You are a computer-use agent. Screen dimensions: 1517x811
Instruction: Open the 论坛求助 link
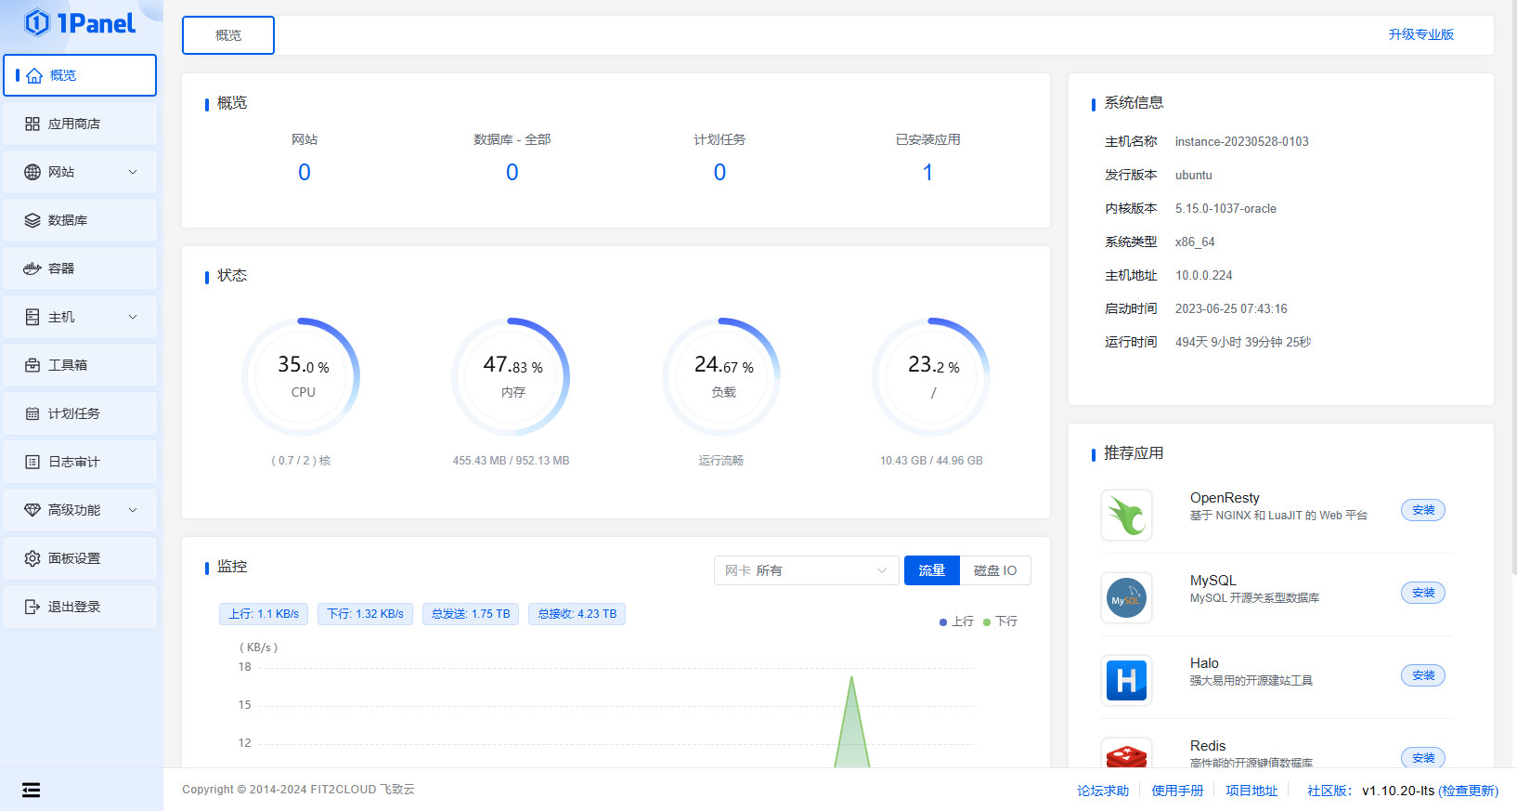tap(1103, 791)
